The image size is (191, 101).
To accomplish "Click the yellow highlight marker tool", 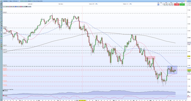I will (1, 10).
